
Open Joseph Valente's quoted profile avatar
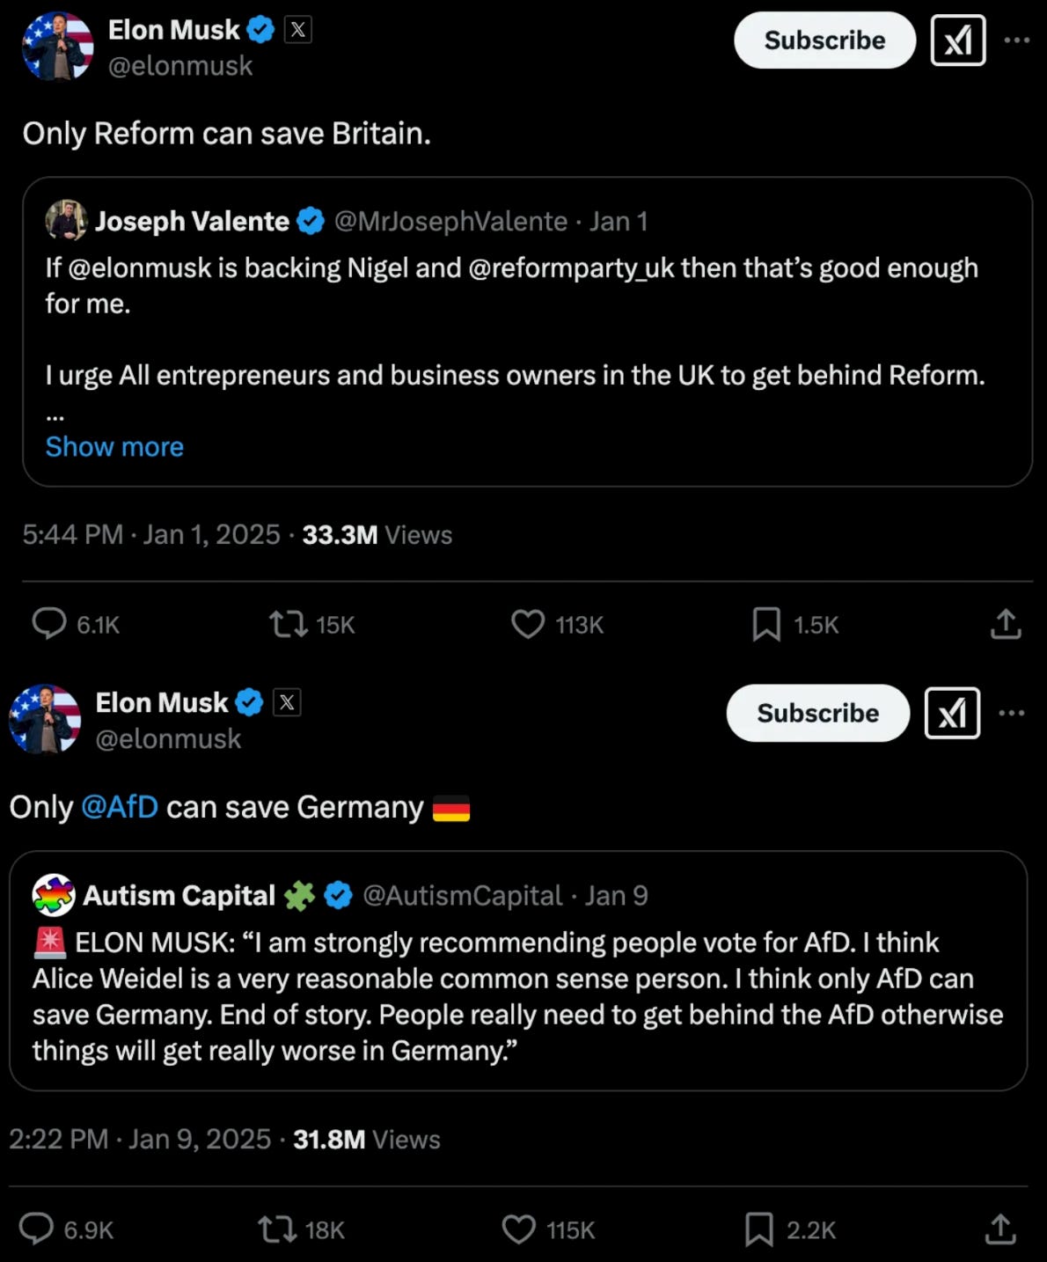tap(66, 221)
